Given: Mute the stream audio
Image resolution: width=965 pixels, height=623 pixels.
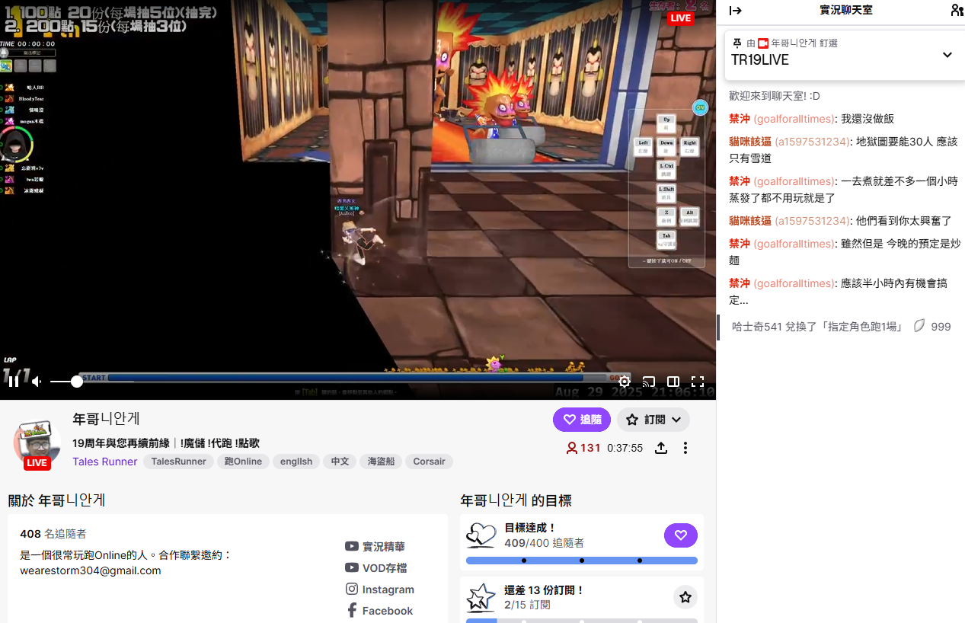Looking at the screenshot, I should point(36,382).
